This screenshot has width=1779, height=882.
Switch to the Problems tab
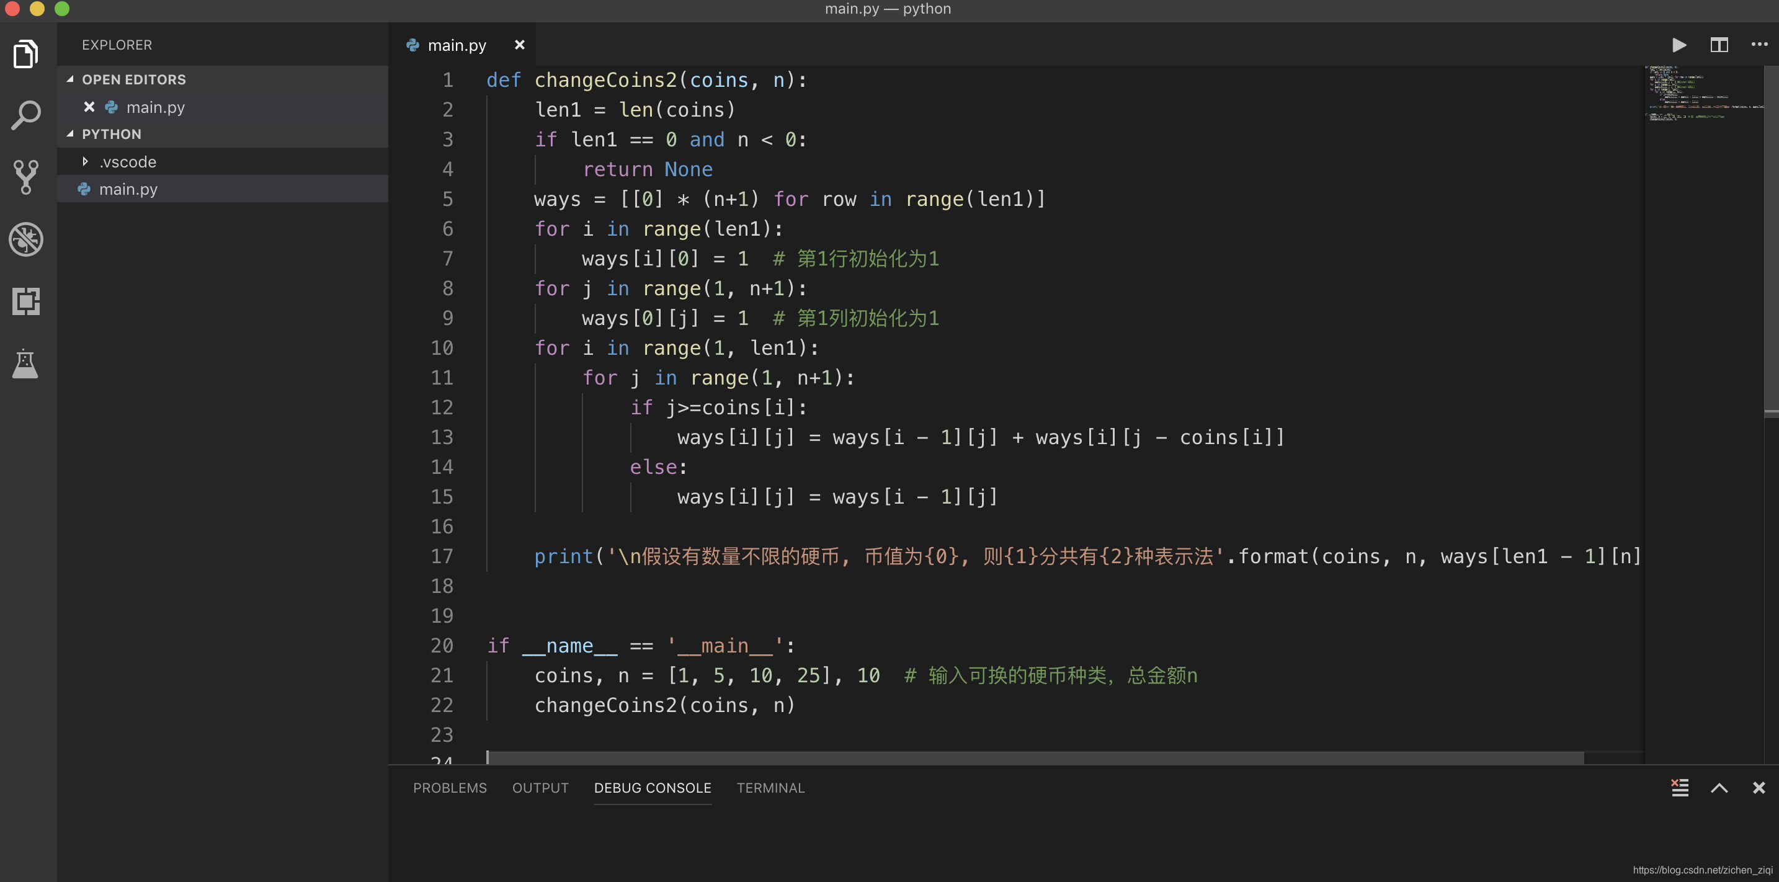click(x=450, y=787)
